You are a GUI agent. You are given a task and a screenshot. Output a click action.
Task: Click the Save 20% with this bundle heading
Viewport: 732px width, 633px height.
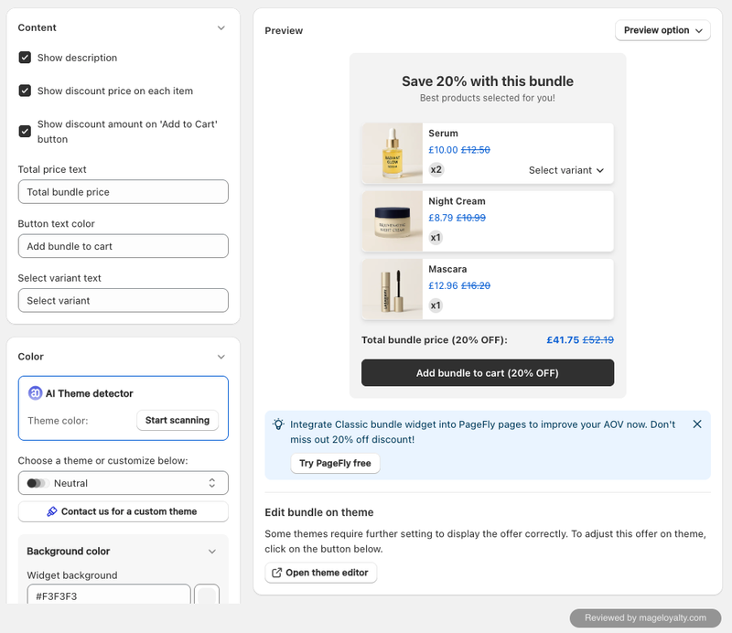click(x=488, y=81)
